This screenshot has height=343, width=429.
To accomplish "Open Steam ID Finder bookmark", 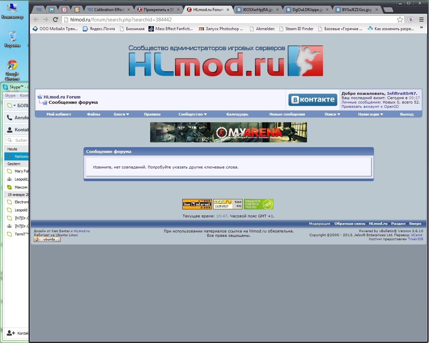I will pyautogui.click(x=296, y=29).
